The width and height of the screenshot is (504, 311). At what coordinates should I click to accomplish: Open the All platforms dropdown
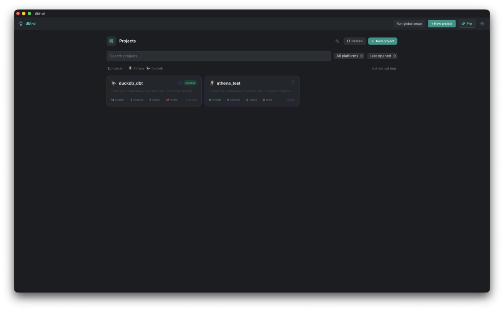coord(349,56)
